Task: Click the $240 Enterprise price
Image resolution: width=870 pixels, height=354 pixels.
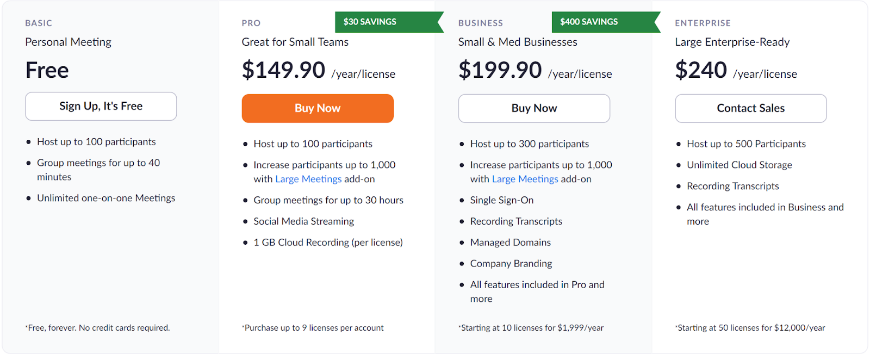Action: tap(700, 70)
